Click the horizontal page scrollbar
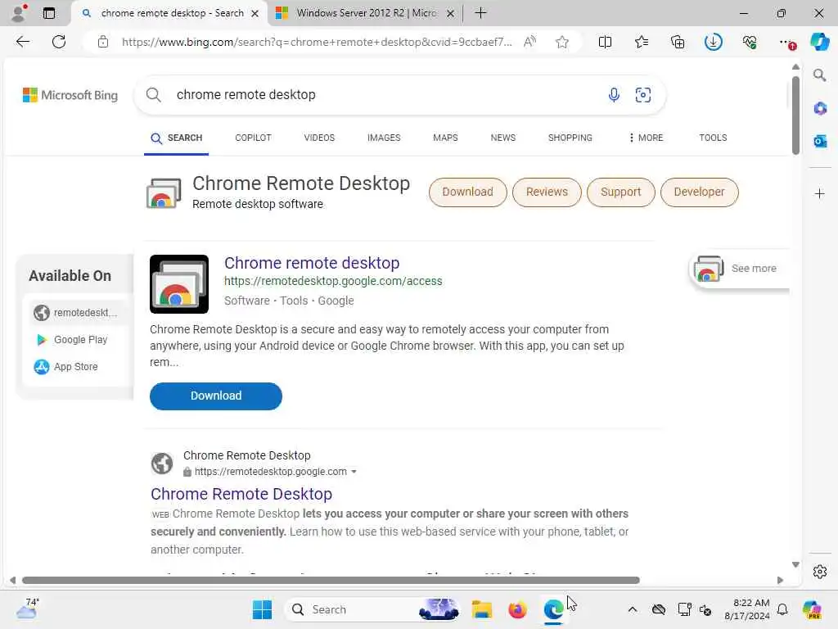The image size is (838, 629). pyautogui.click(x=331, y=581)
